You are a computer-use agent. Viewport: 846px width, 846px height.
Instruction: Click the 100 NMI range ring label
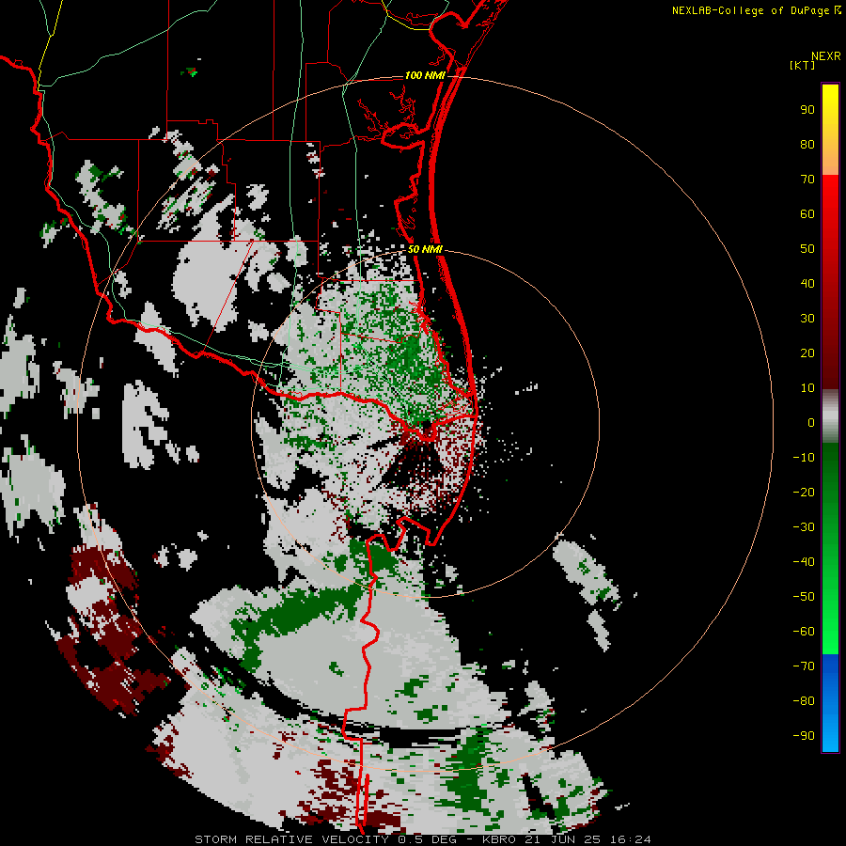[425, 75]
